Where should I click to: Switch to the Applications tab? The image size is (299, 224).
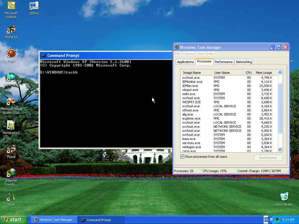point(185,62)
